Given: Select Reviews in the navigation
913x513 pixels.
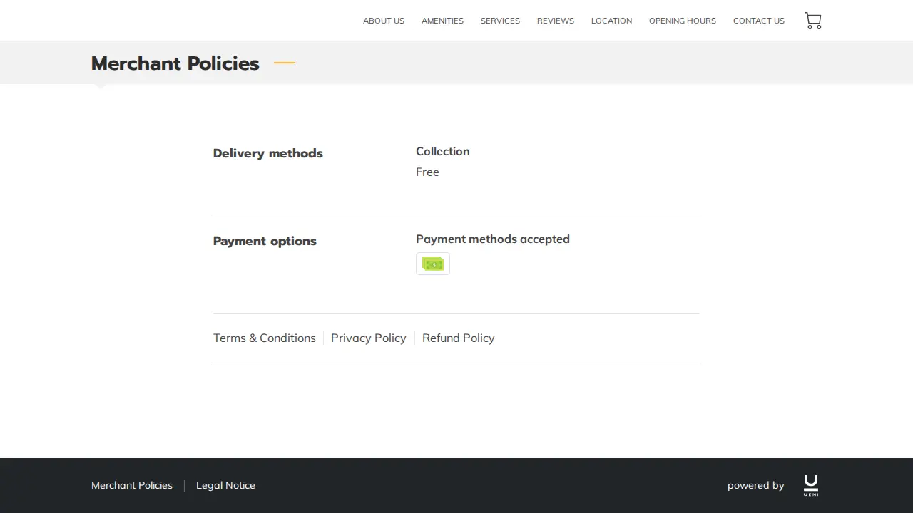Looking at the screenshot, I should pos(556,21).
